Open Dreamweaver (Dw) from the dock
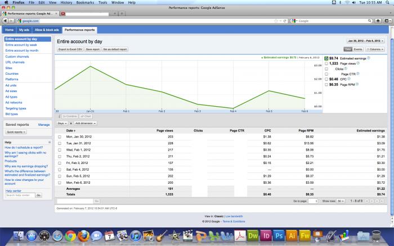394x246 pixels. (253, 236)
